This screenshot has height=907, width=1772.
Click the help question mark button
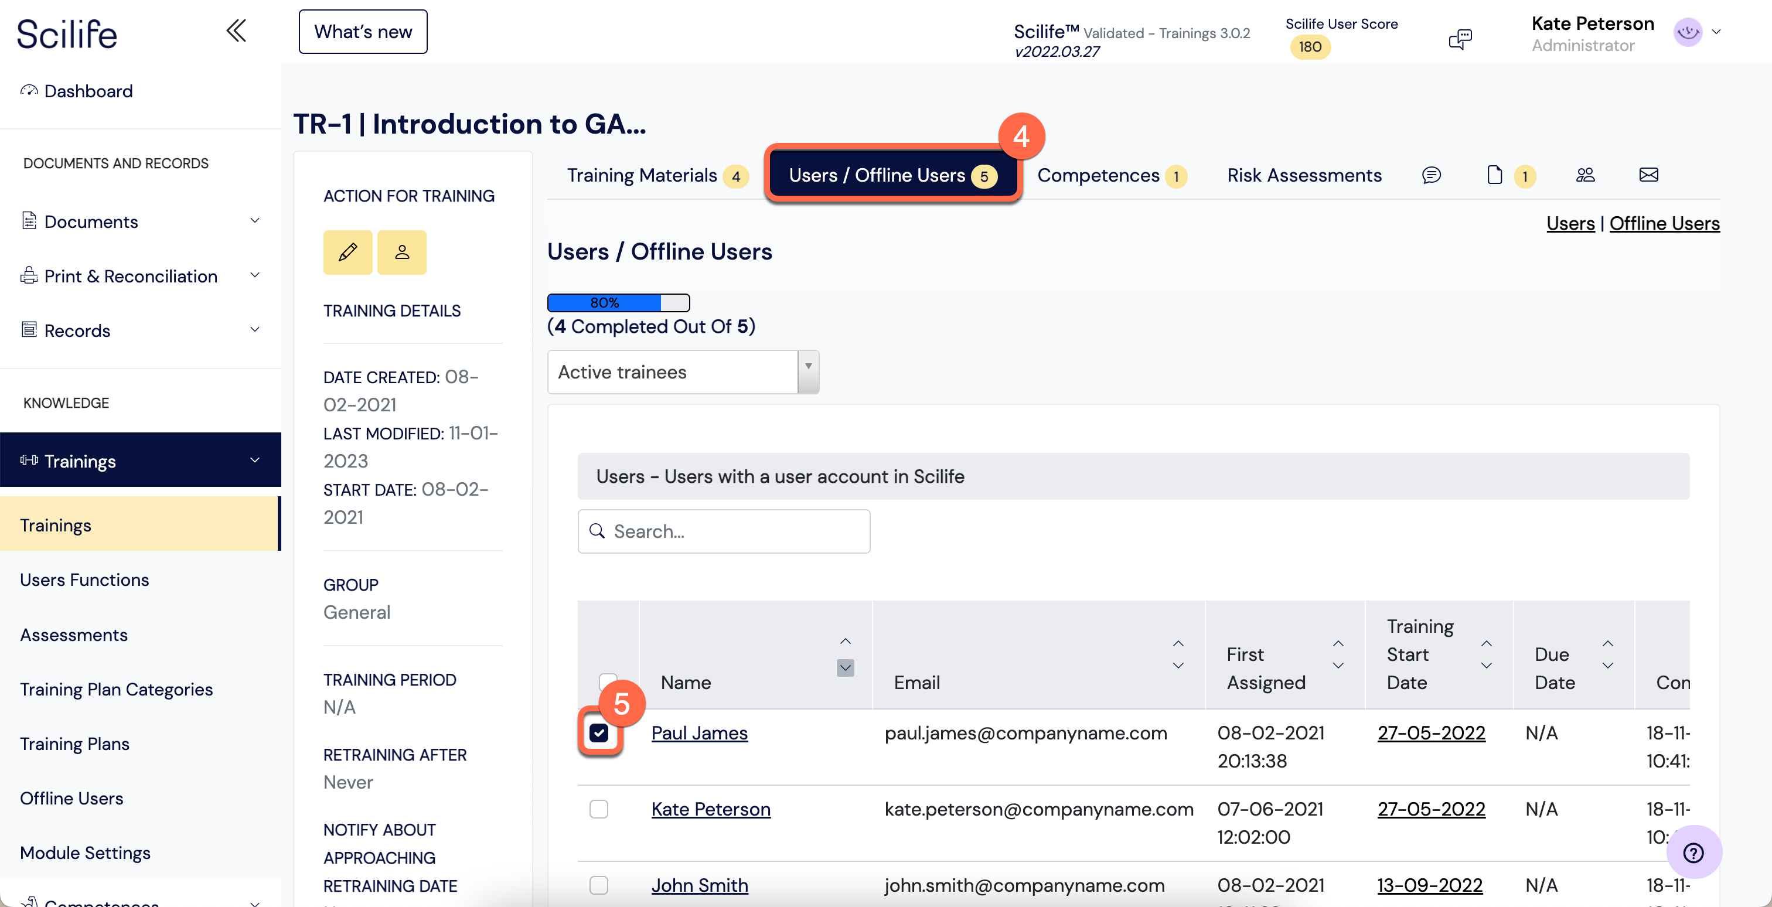click(1693, 853)
